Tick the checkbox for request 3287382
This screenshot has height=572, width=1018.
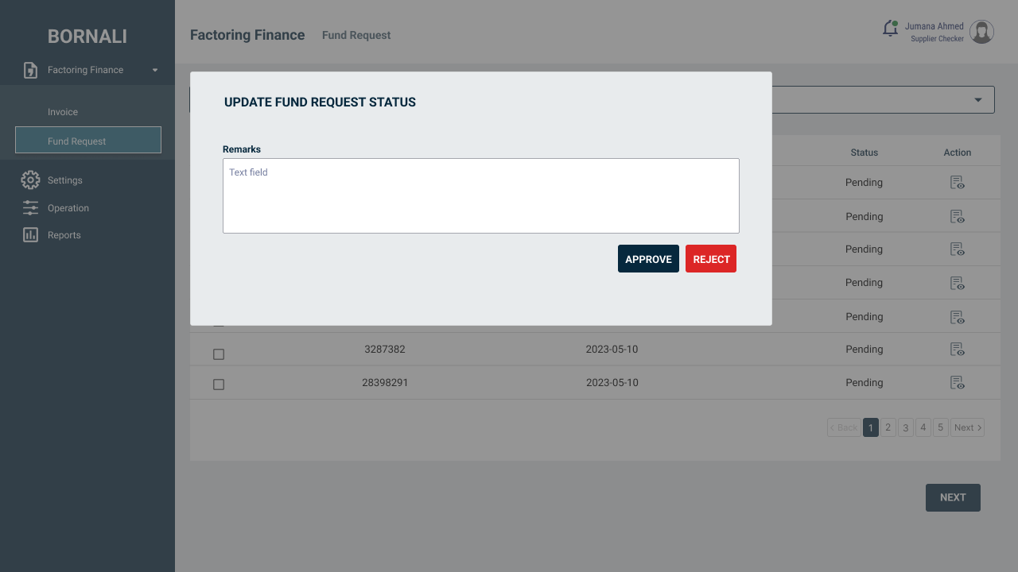(219, 354)
